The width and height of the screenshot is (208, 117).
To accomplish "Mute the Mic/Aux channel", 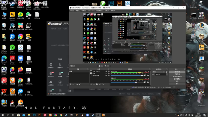I will (145, 75).
